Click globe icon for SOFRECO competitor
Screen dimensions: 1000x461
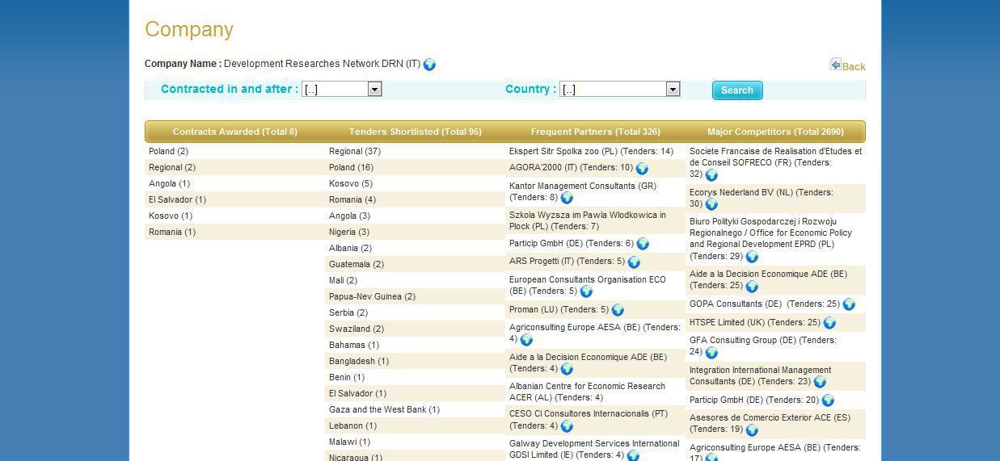[711, 174]
